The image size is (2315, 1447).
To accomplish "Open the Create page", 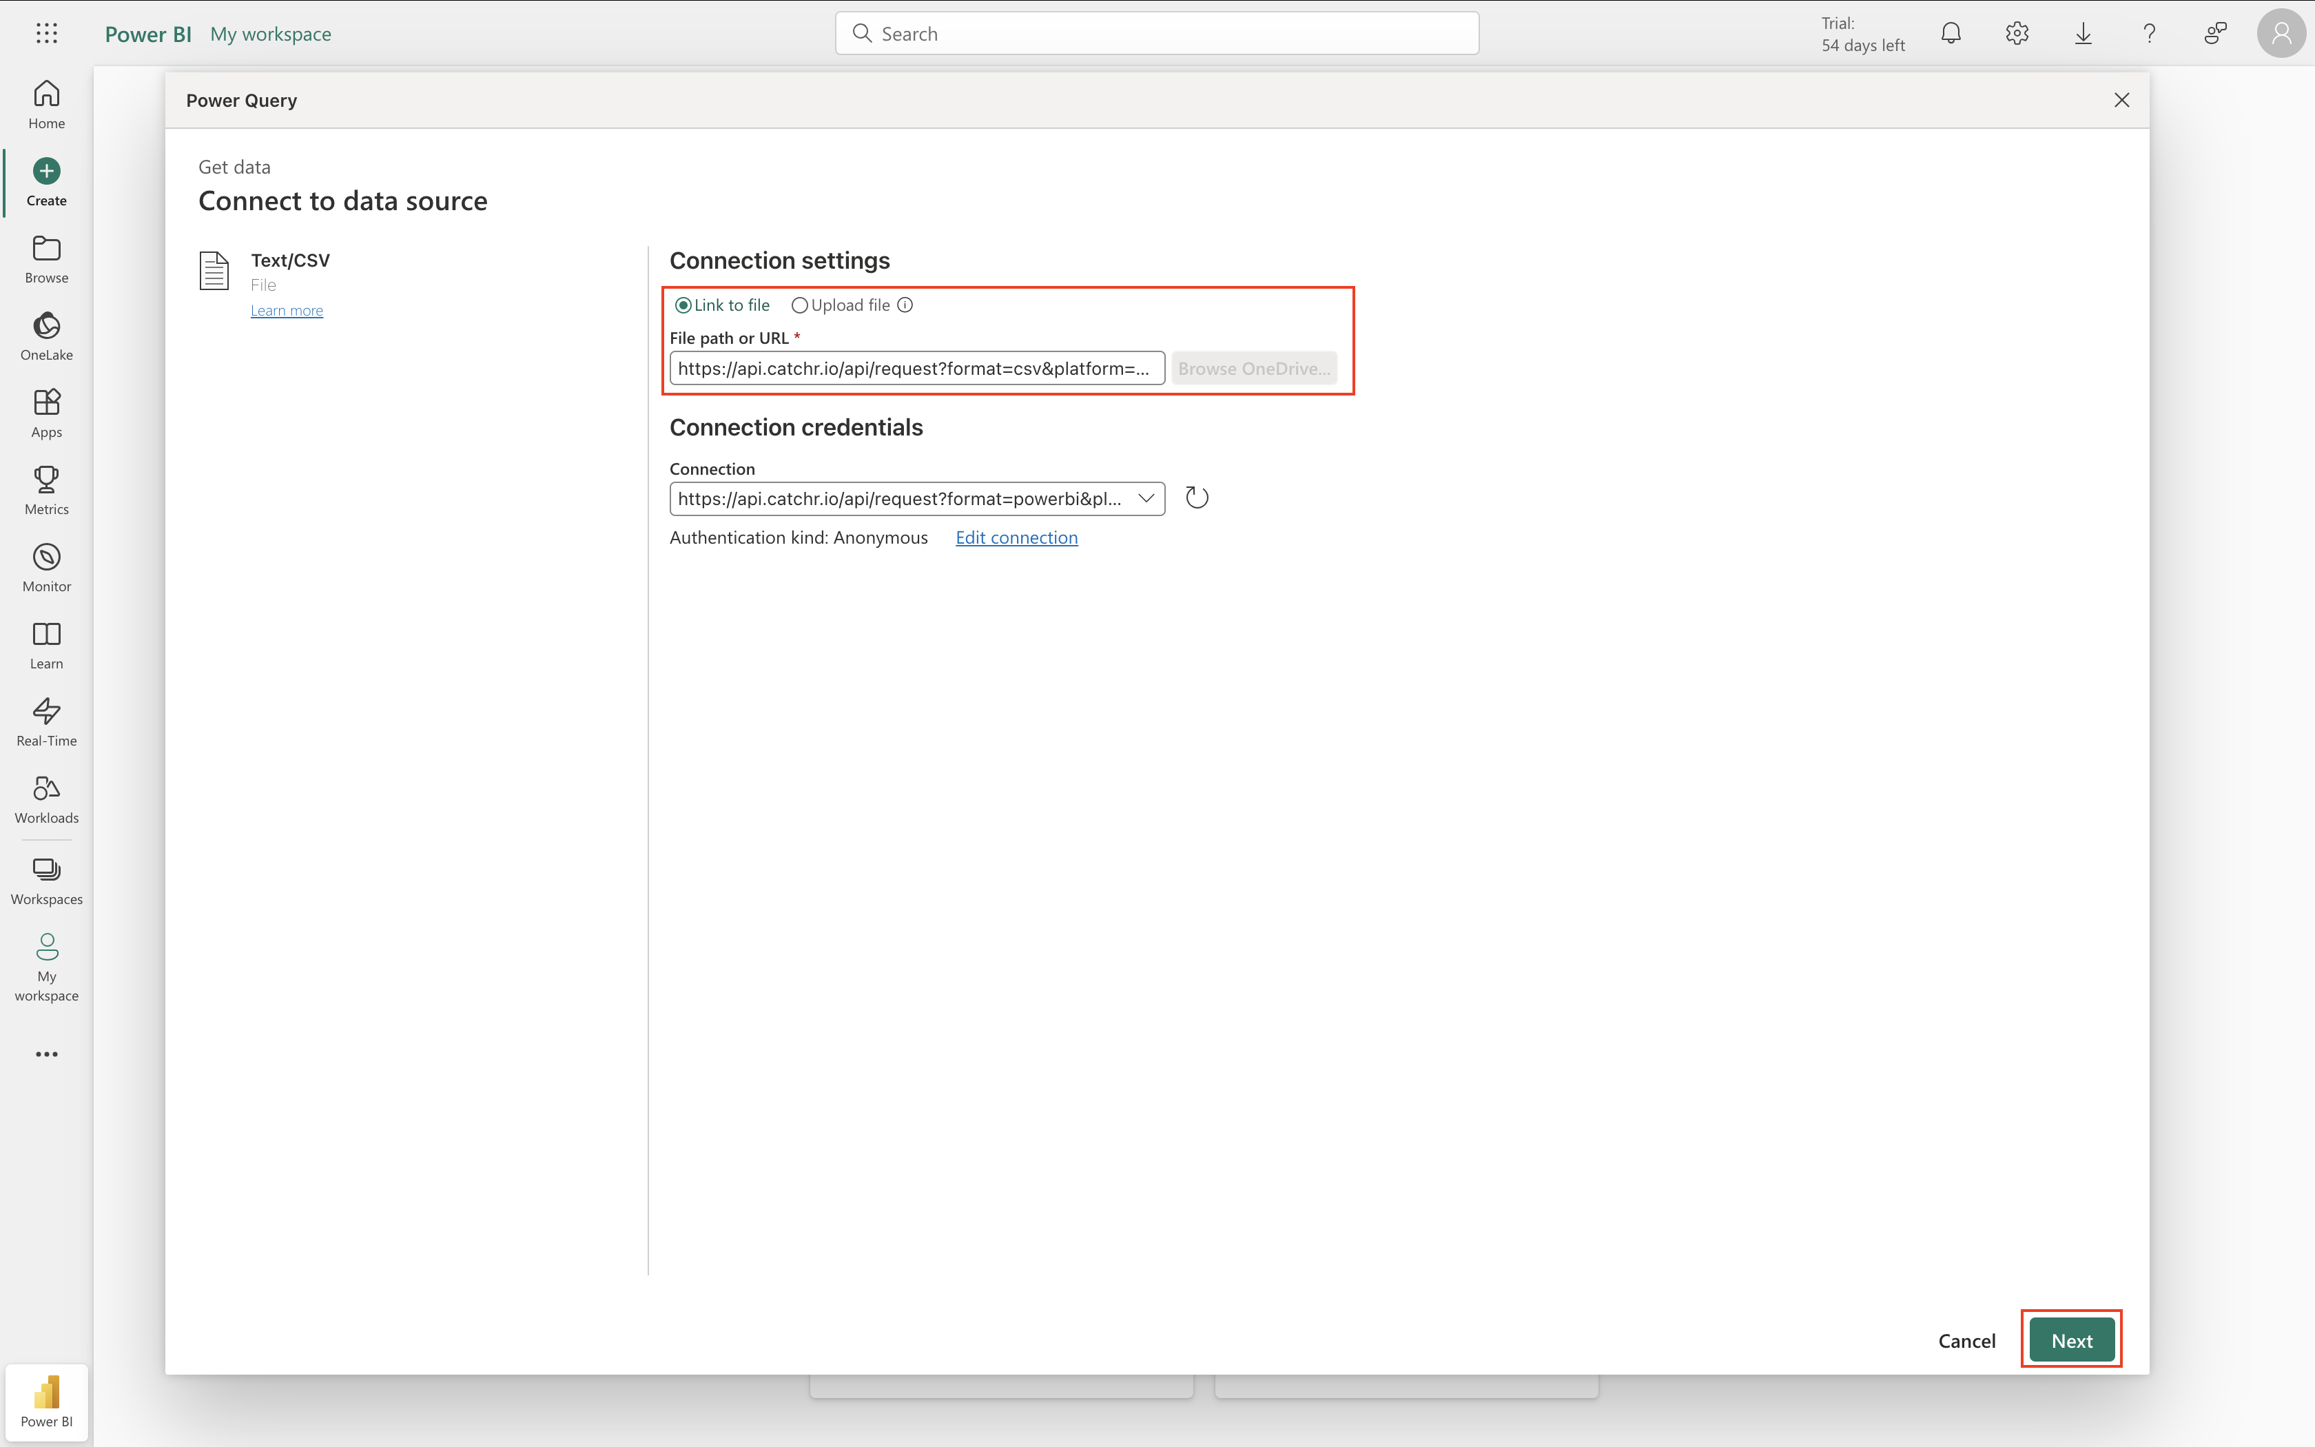I will 46,182.
